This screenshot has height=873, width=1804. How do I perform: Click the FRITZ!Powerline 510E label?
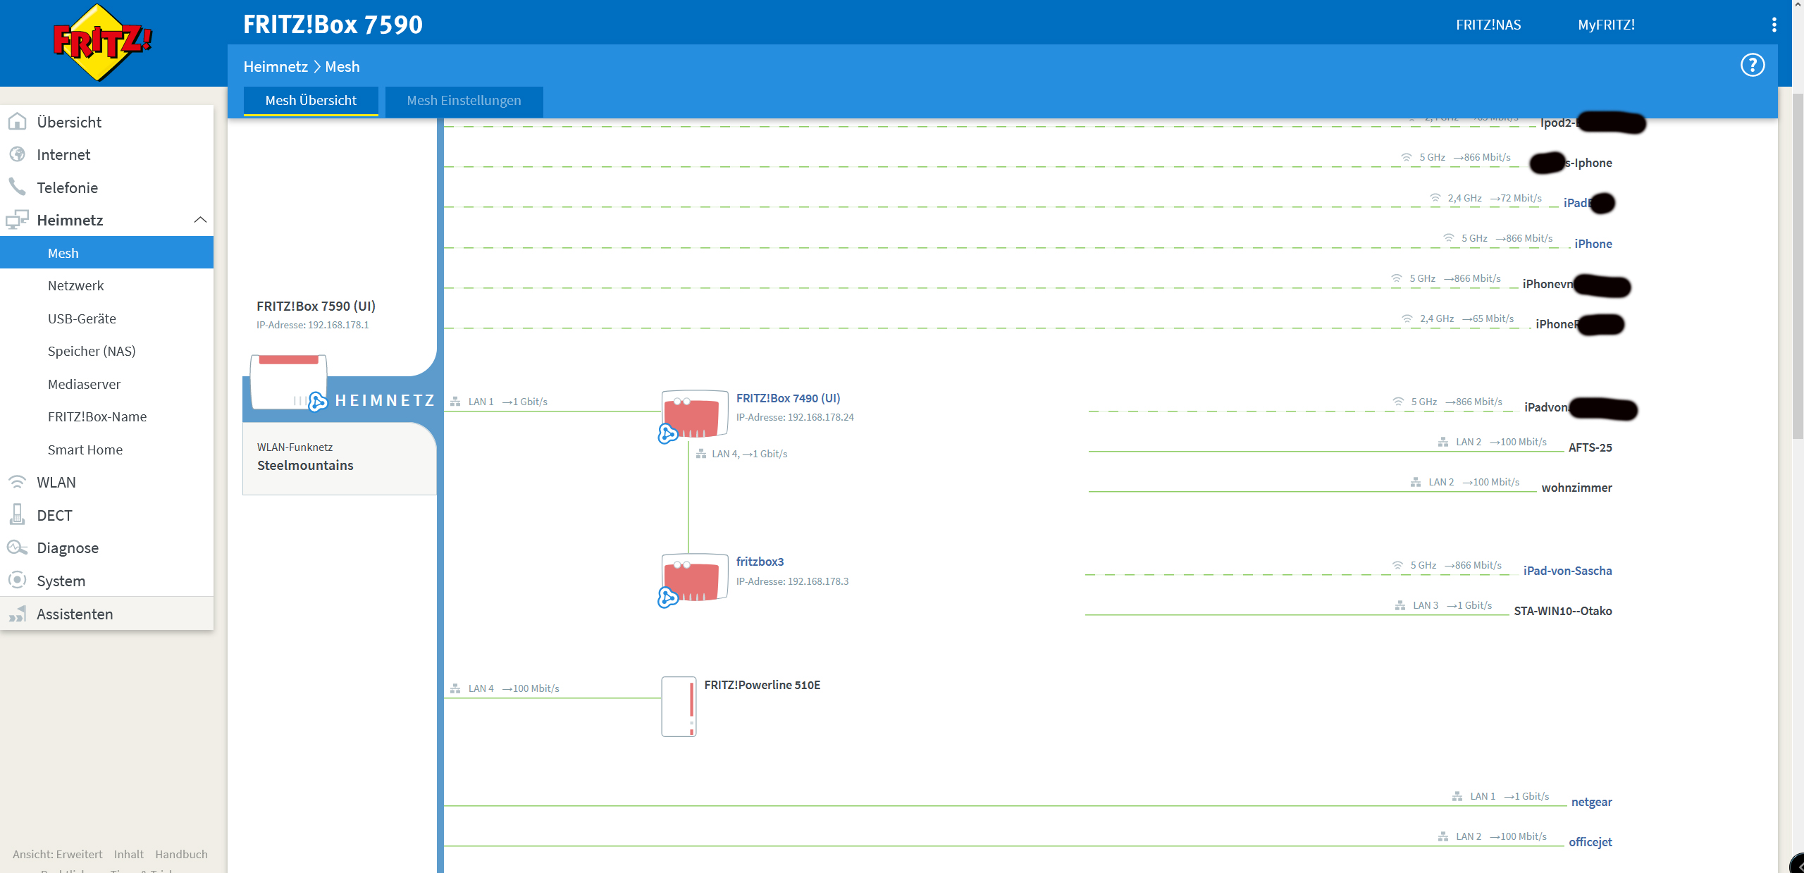(x=762, y=685)
